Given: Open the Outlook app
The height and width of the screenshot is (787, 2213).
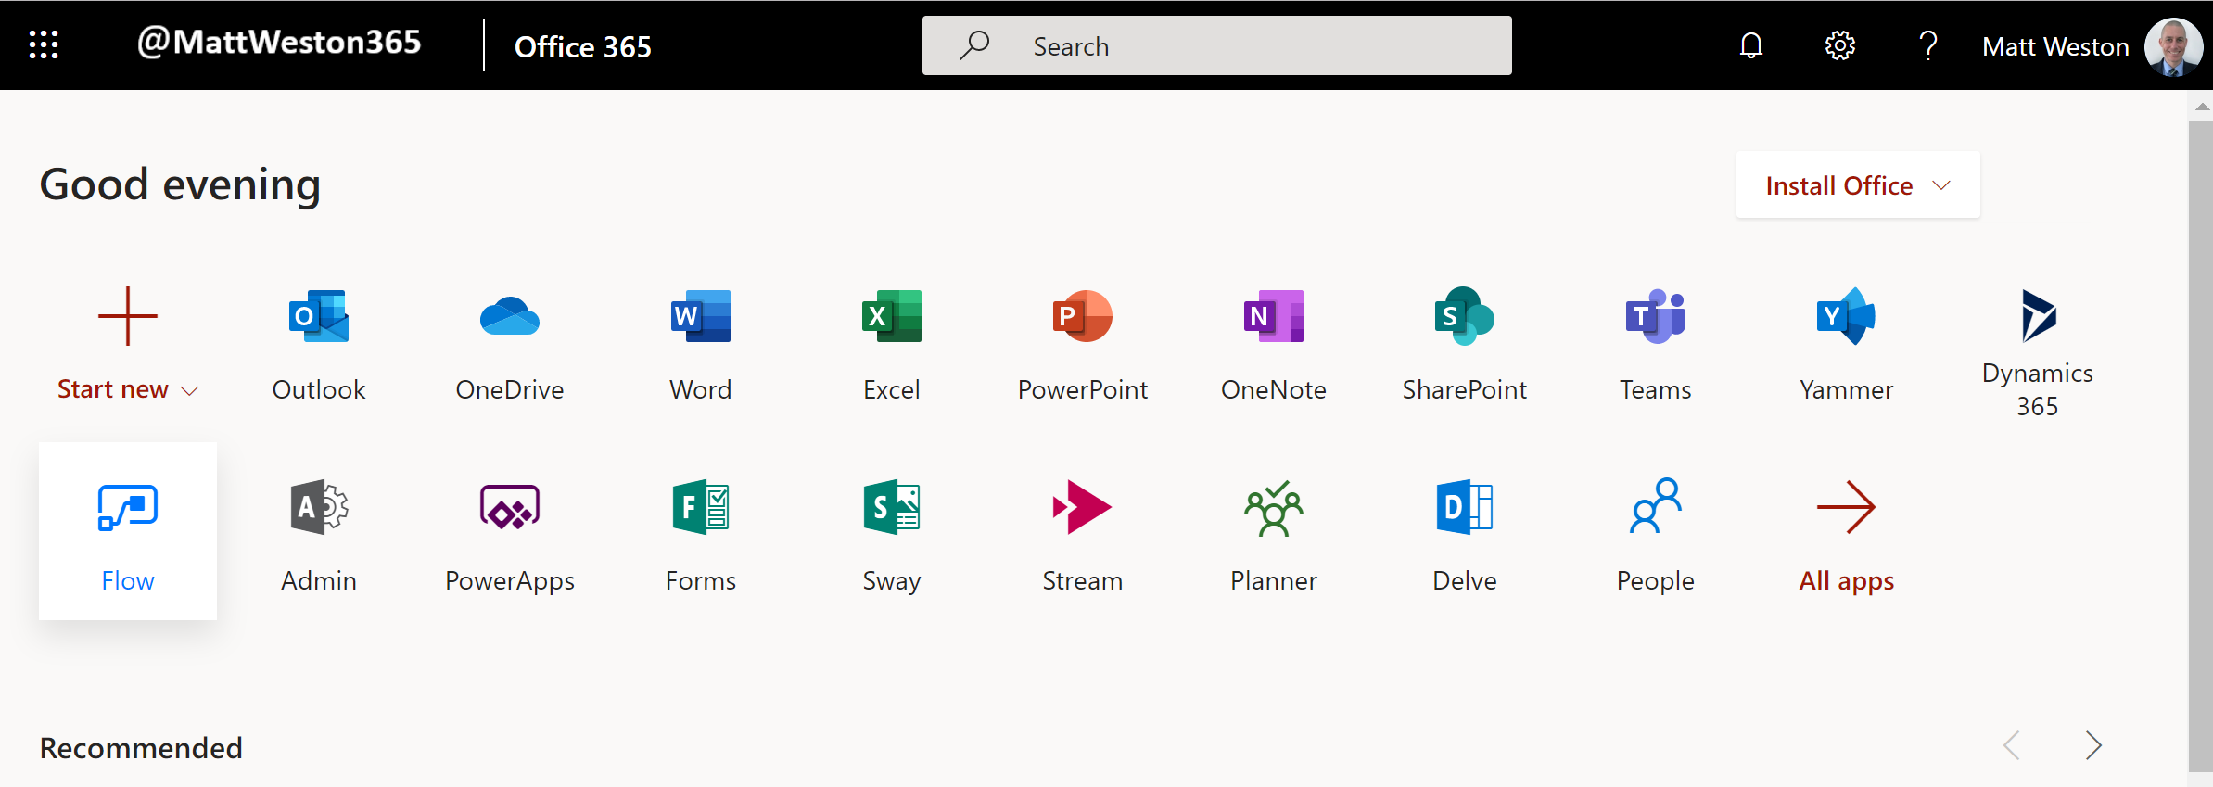Looking at the screenshot, I should pos(319,345).
